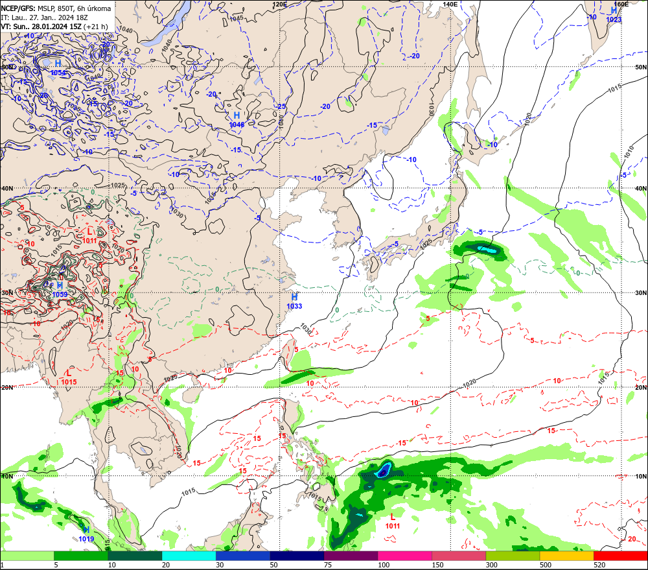Click the high pressure label H 1059

tap(60, 290)
